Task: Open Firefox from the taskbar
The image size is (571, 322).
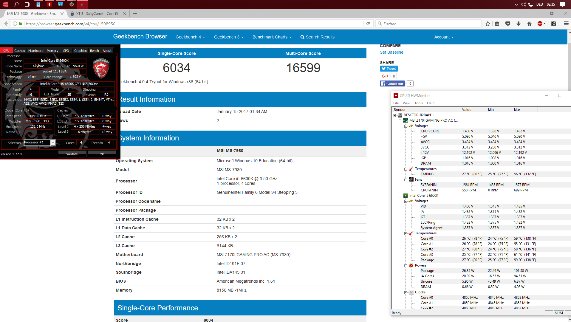Action: click(72, 4)
